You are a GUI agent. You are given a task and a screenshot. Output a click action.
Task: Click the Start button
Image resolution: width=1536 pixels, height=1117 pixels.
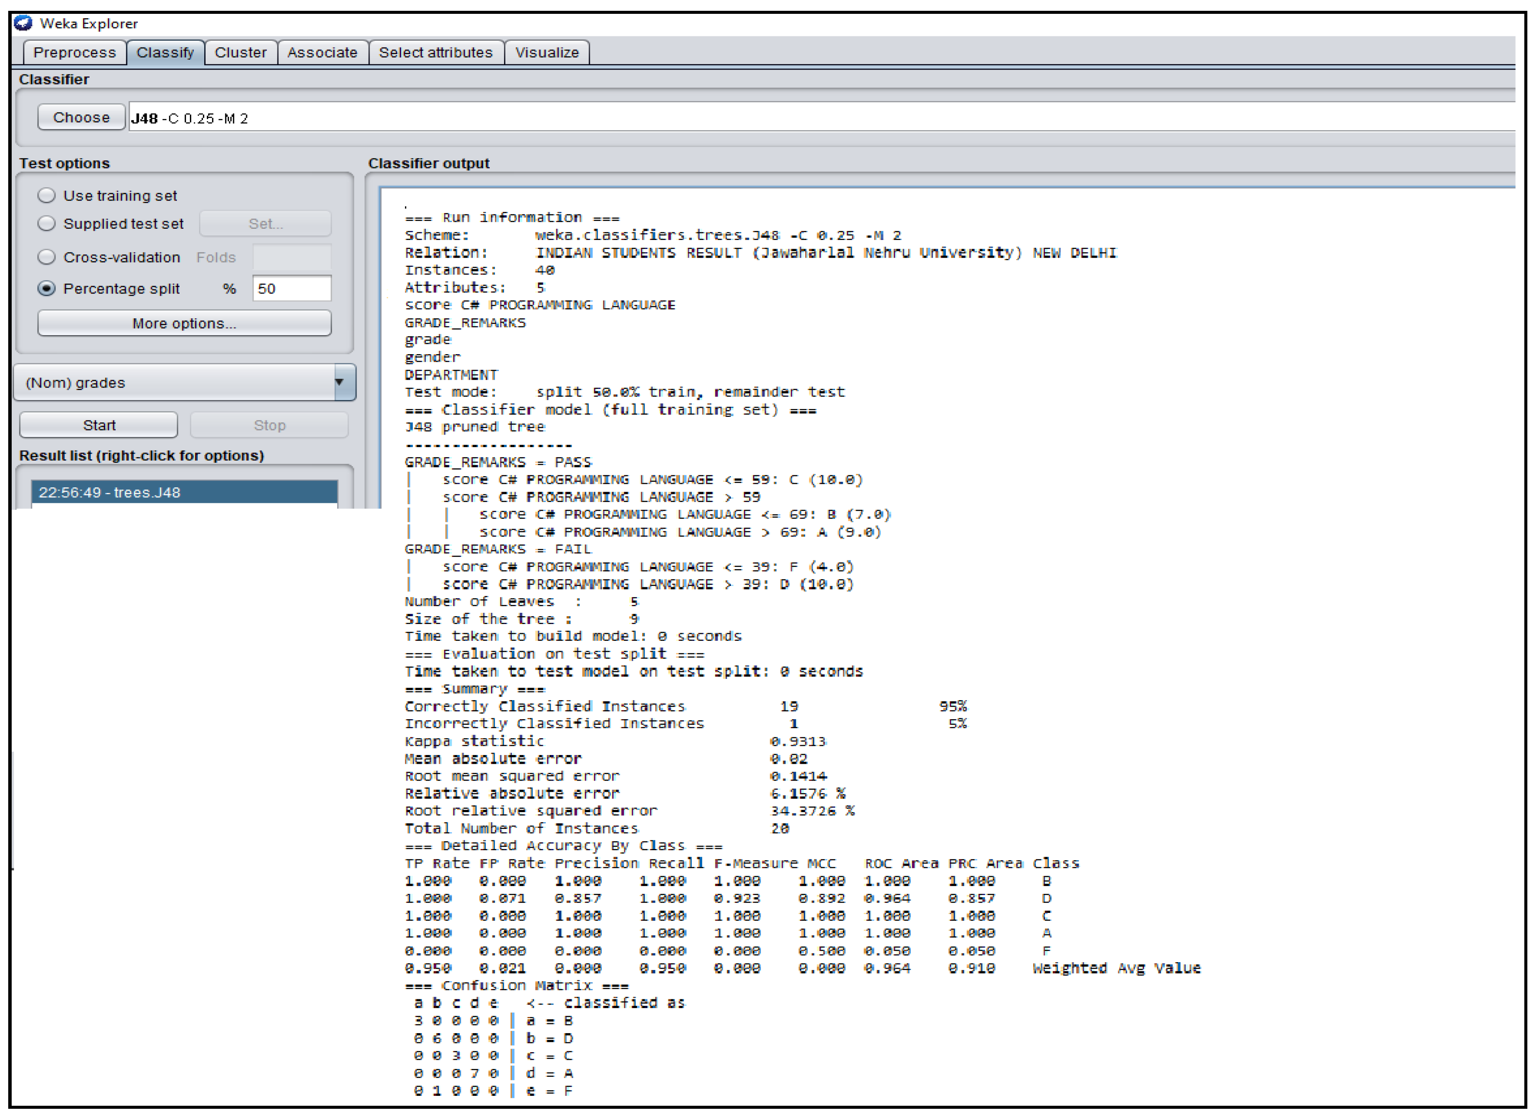[99, 425]
